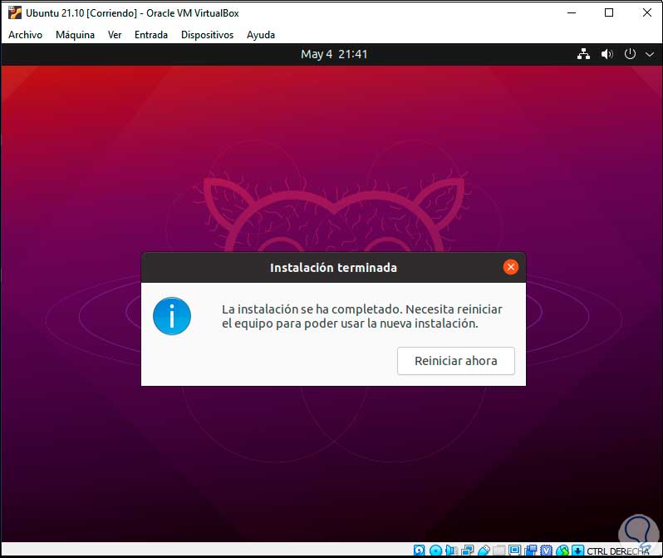Click the VirtualBox window title icon
The height and width of the screenshot is (558, 663).
(15, 12)
